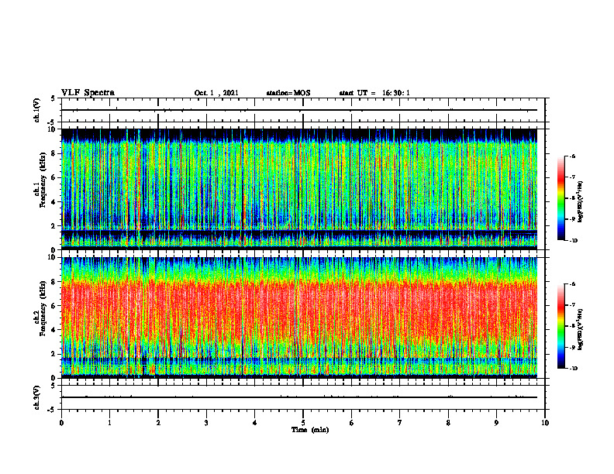Click the "Oct. 1, 2021" date label
This screenshot has height=474, width=614.
tap(216, 93)
